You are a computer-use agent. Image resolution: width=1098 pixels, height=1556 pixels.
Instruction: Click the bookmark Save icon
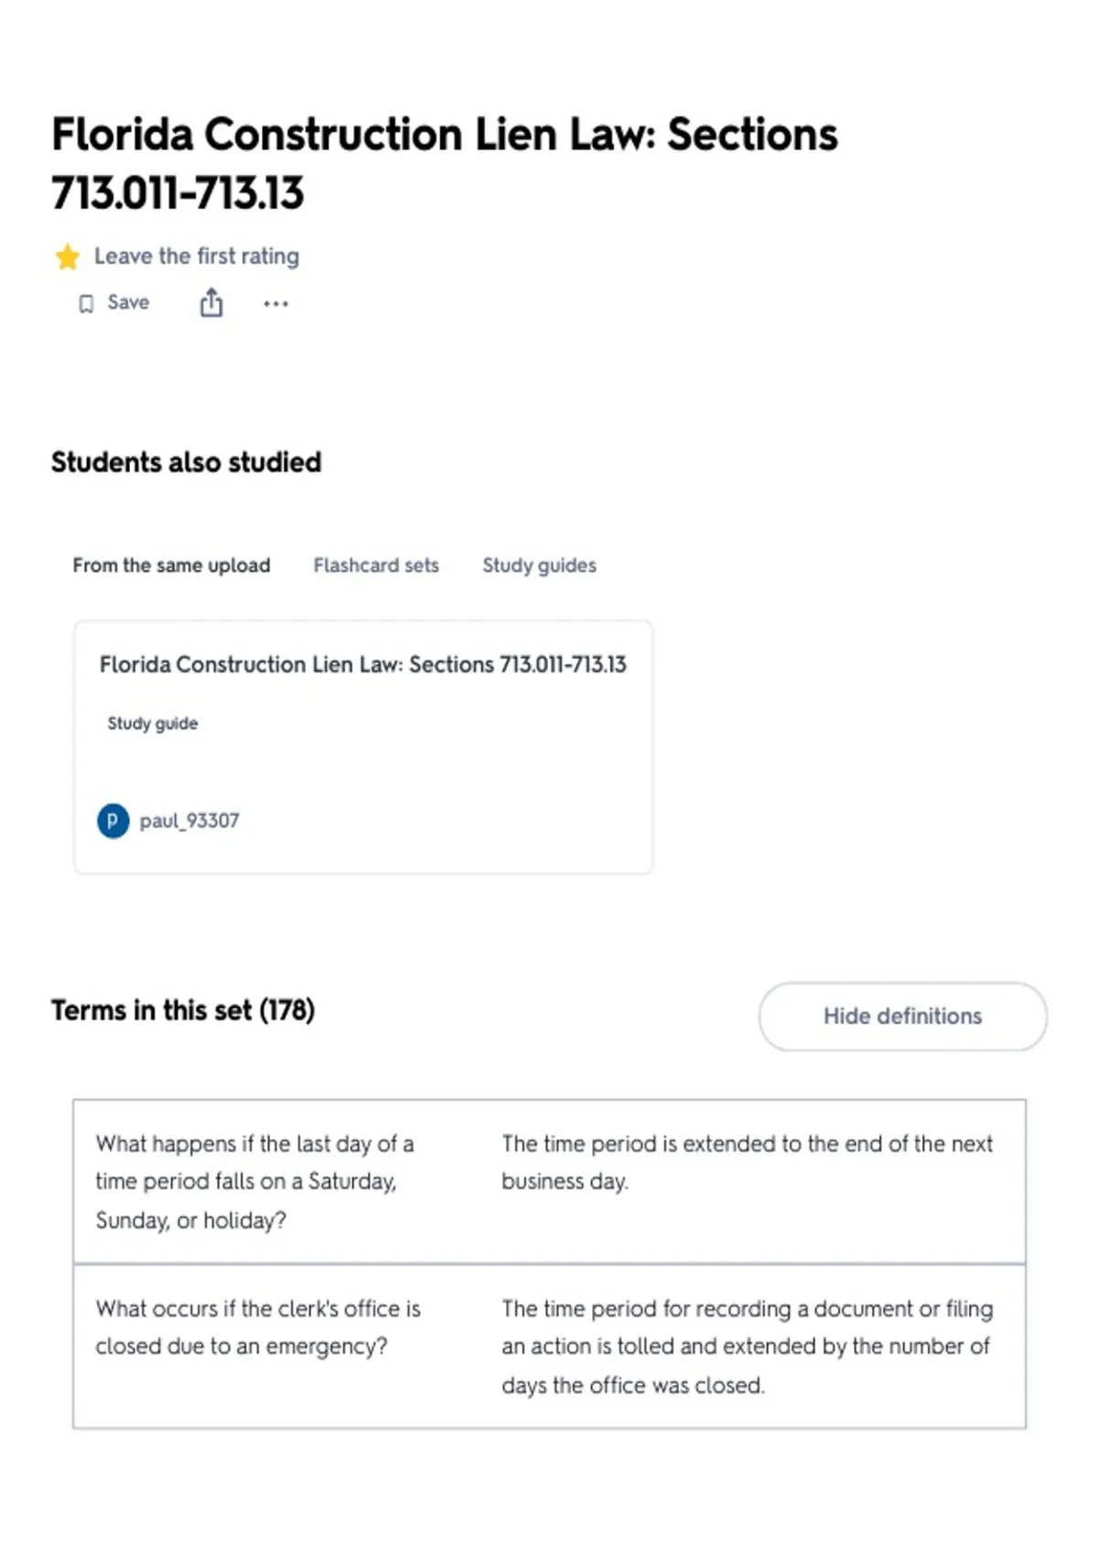click(86, 304)
